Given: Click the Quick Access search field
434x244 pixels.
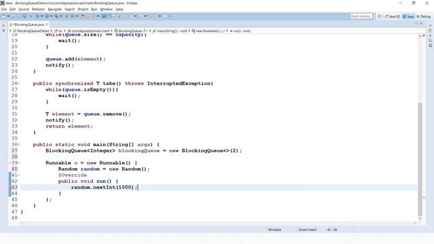Looking at the screenshot, I should 361,16.
